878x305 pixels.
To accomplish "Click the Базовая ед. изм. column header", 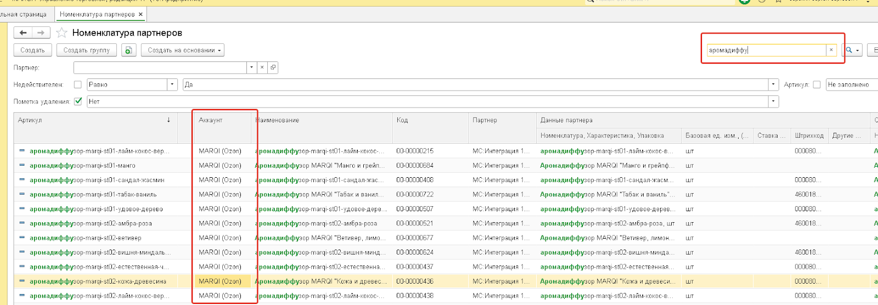I will click(717, 135).
